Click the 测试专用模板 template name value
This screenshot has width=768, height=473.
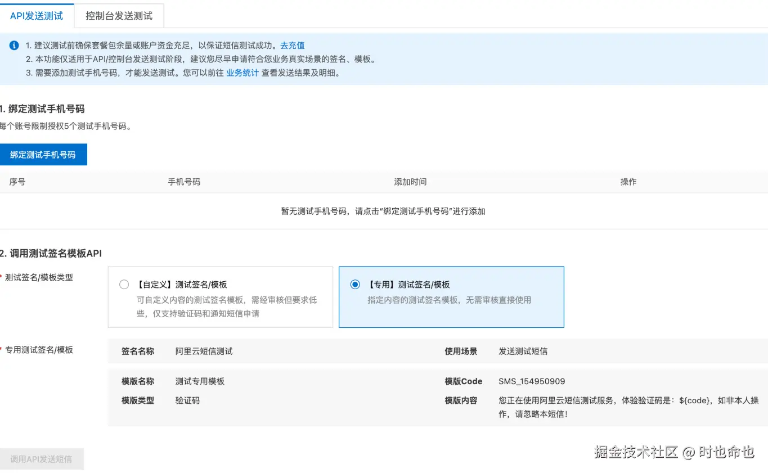200,381
